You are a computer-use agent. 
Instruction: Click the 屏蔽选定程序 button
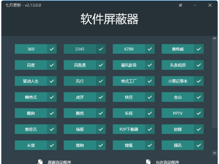(x=55, y=162)
